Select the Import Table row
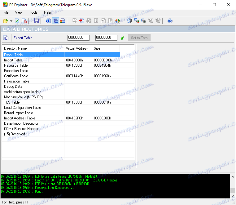This screenshot has width=236, height=205. (62, 60)
